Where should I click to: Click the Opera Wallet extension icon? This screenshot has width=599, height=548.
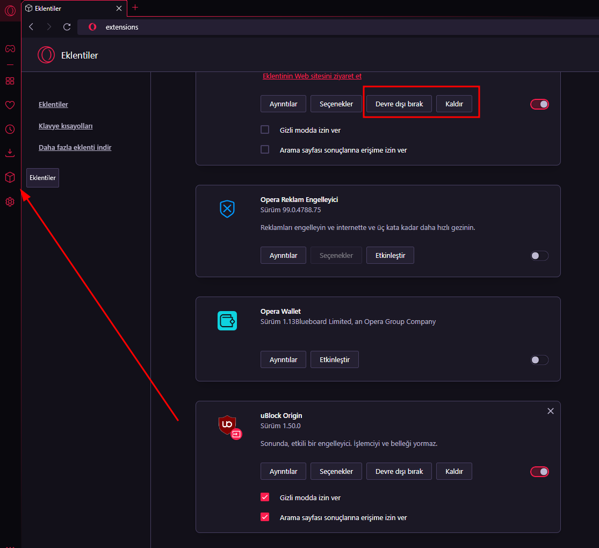(x=227, y=321)
